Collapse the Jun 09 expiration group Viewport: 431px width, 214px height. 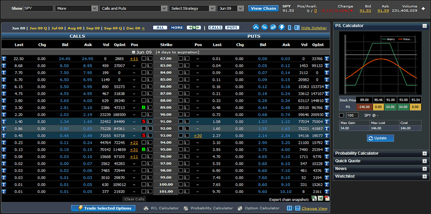(x=134, y=52)
